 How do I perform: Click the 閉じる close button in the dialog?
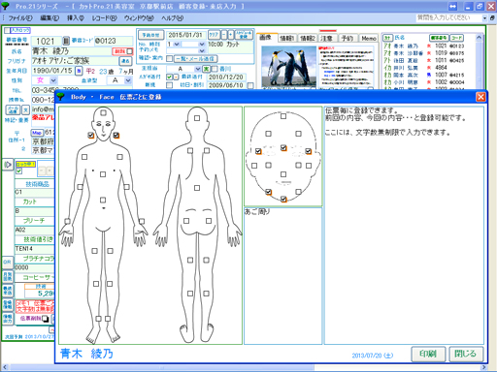pyautogui.click(x=466, y=354)
